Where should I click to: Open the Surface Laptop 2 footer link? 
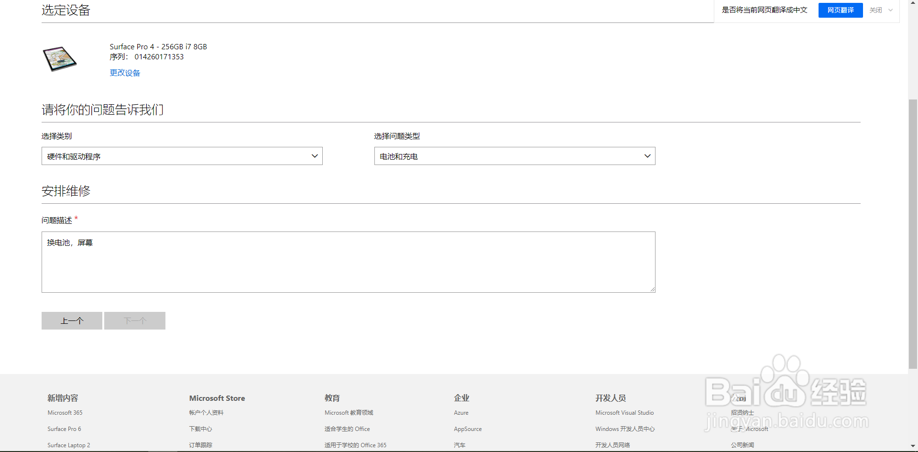[x=68, y=445]
